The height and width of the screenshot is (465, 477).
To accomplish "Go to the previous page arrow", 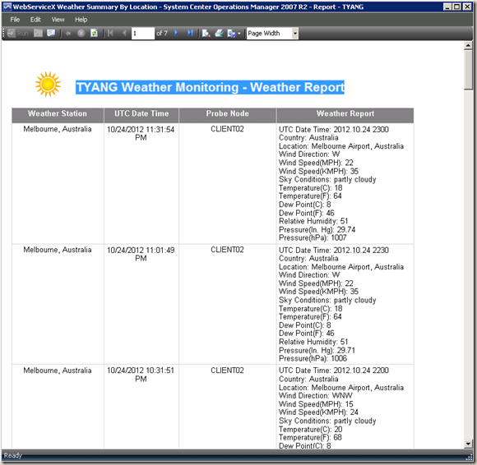I will (124, 33).
